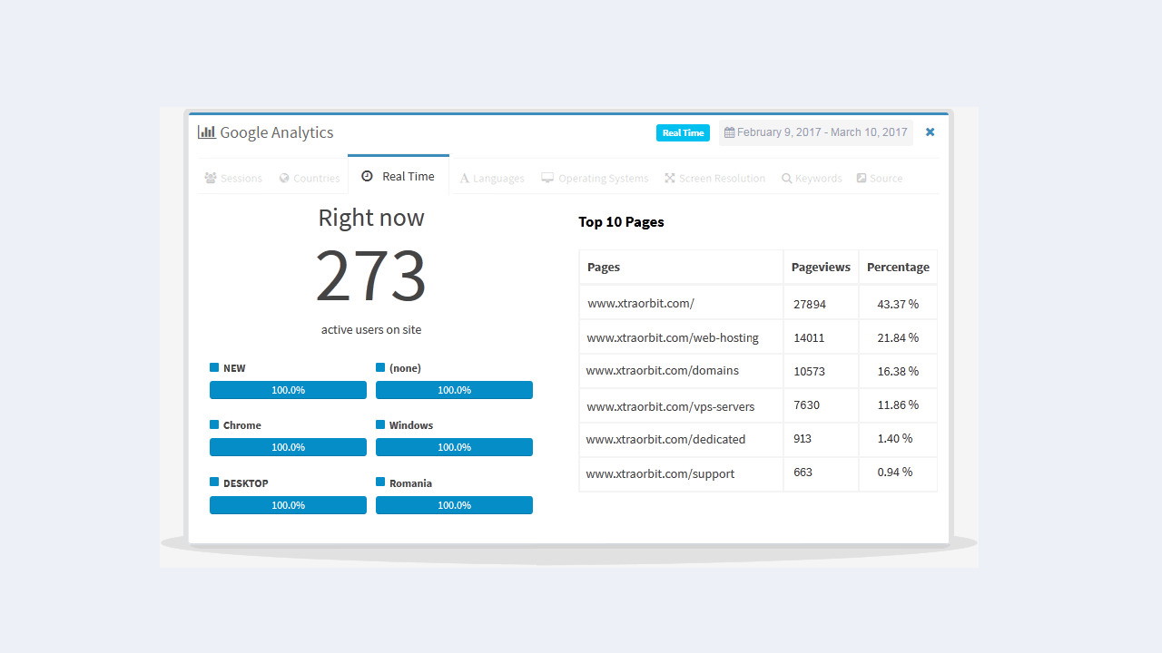Image resolution: width=1162 pixels, height=653 pixels.
Task: Click the Languages font icon
Action: 464,179
